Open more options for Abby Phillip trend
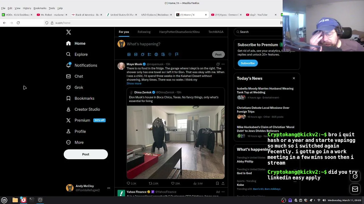The width and height of the screenshot is (364, 204). pyautogui.click(x=295, y=159)
